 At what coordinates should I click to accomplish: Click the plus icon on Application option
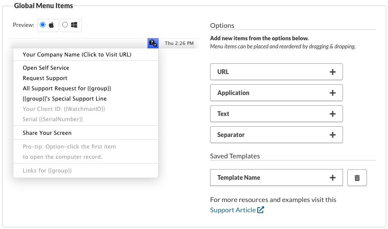click(x=333, y=93)
